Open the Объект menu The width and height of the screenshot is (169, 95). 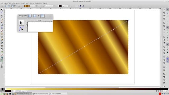click(18, 3)
